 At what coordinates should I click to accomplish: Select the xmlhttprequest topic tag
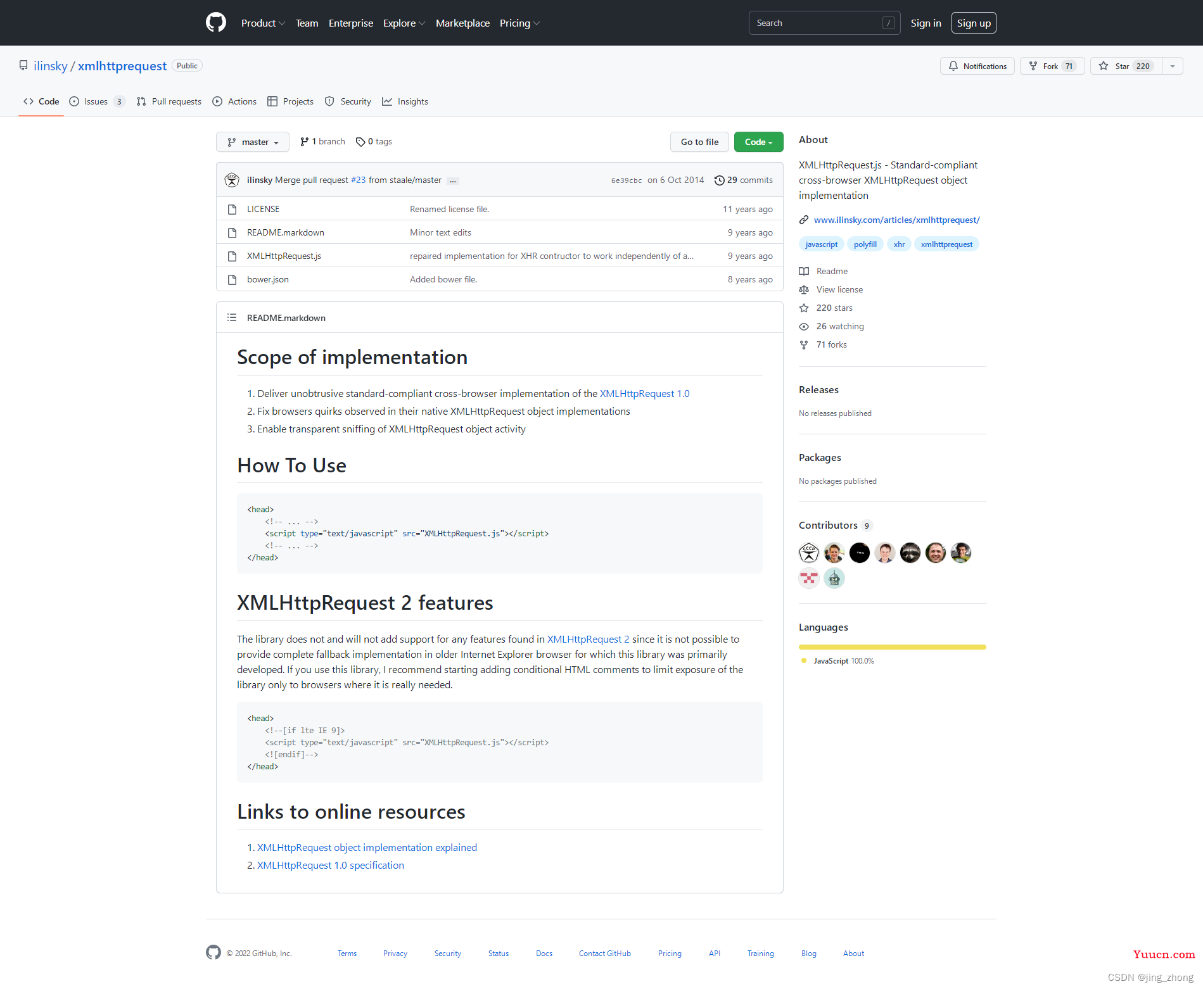946,244
